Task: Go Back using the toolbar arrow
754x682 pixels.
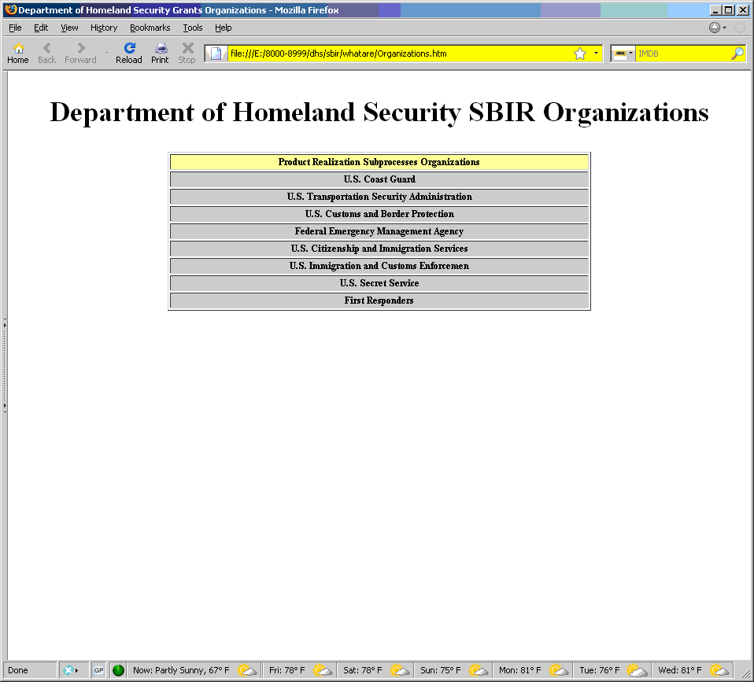Action: point(46,53)
